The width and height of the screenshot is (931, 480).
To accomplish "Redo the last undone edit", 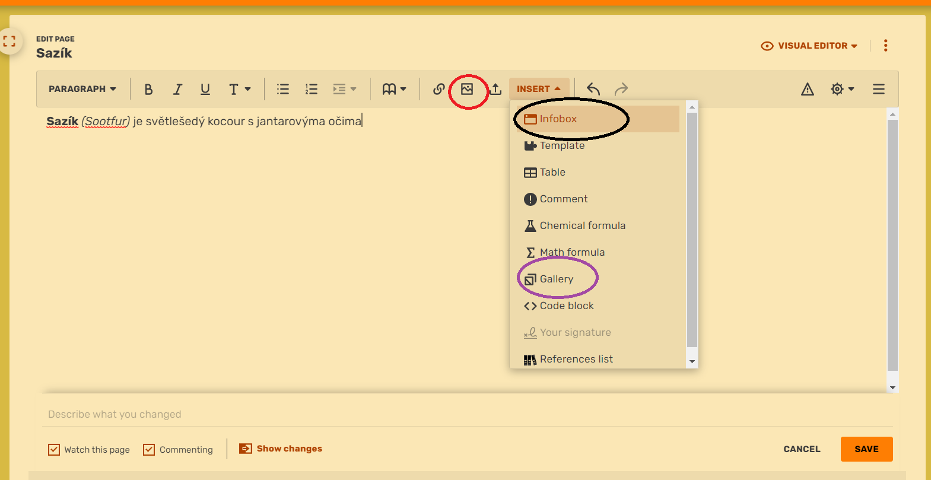I will click(621, 89).
